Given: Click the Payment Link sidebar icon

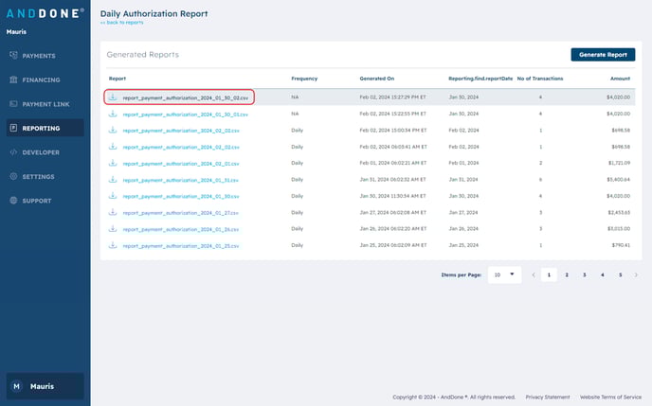Looking at the screenshot, I should pyautogui.click(x=13, y=104).
